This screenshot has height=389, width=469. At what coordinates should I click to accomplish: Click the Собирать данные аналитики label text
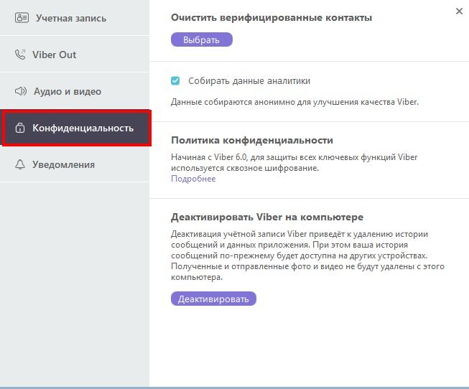point(249,81)
